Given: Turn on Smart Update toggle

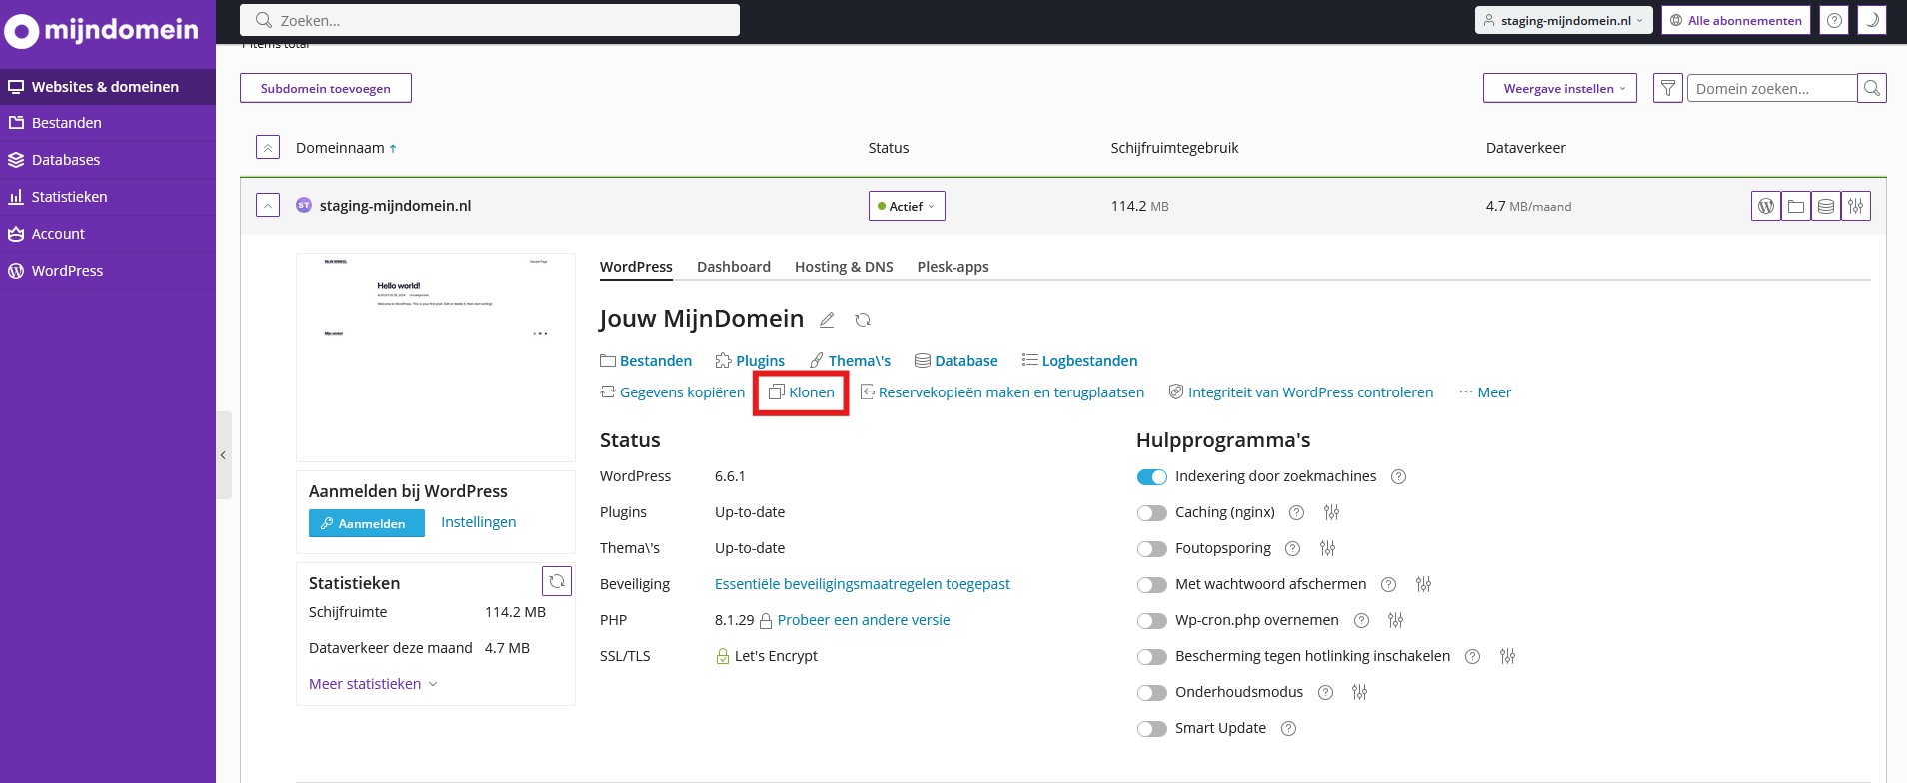Looking at the screenshot, I should click(1152, 729).
